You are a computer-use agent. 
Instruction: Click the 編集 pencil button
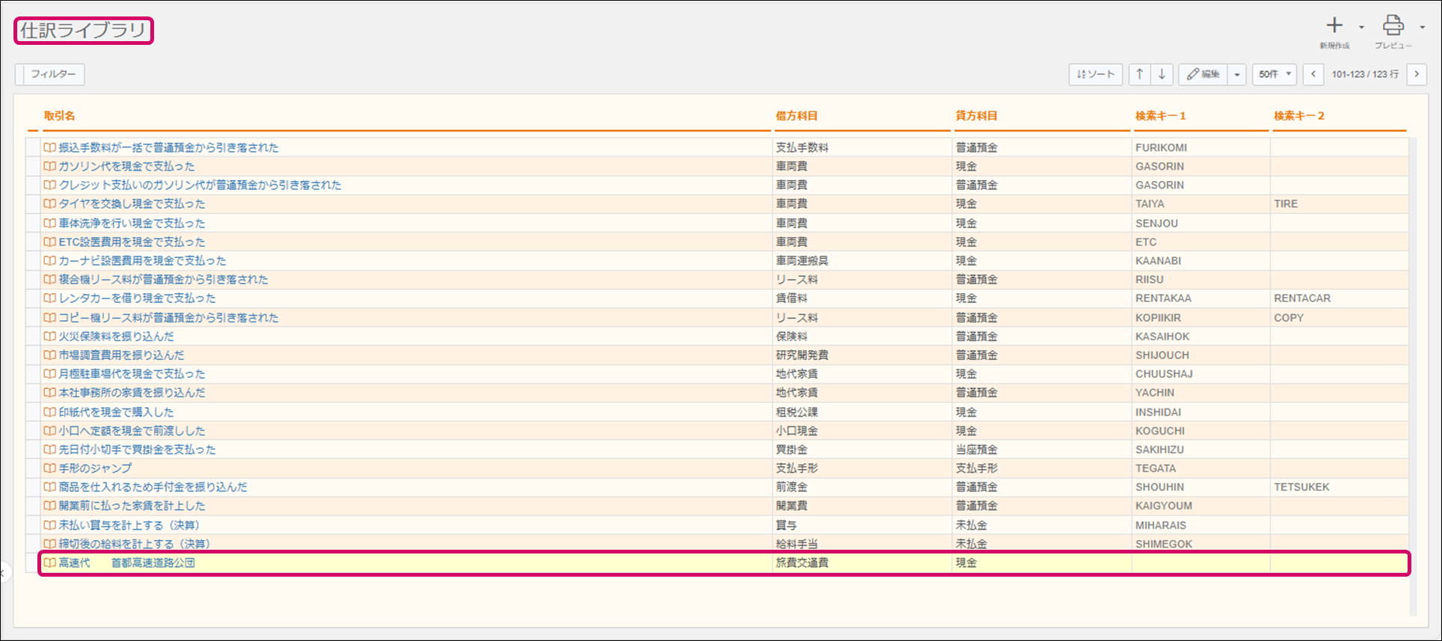tap(1203, 74)
